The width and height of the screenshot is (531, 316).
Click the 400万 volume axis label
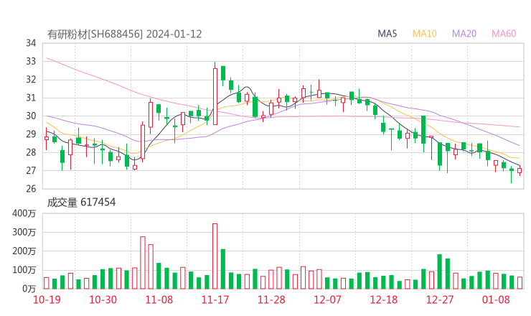click(x=24, y=213)
